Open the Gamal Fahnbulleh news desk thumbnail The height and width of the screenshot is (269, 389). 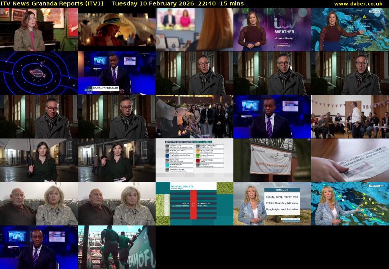coord(117,74)
